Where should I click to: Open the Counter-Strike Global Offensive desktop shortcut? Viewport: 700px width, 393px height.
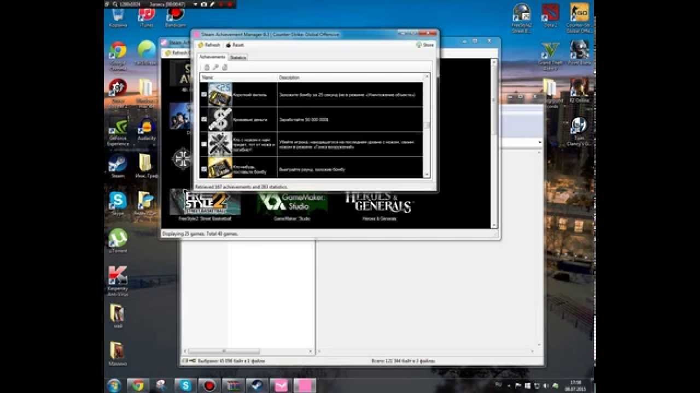click(x=579, y=18)
